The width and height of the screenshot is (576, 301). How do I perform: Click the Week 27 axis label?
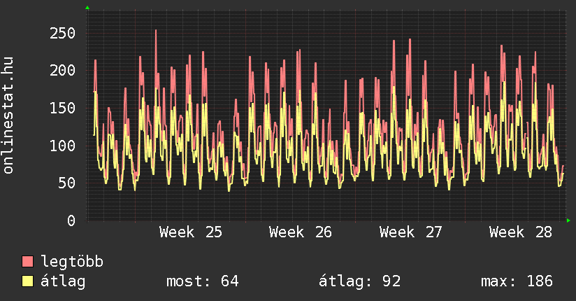[x=411, y=232]
